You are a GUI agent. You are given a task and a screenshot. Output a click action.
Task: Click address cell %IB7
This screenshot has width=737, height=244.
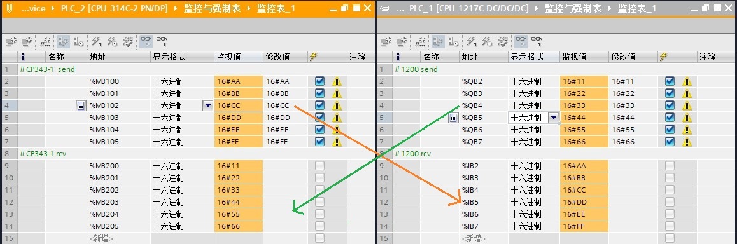coord(484,226)
